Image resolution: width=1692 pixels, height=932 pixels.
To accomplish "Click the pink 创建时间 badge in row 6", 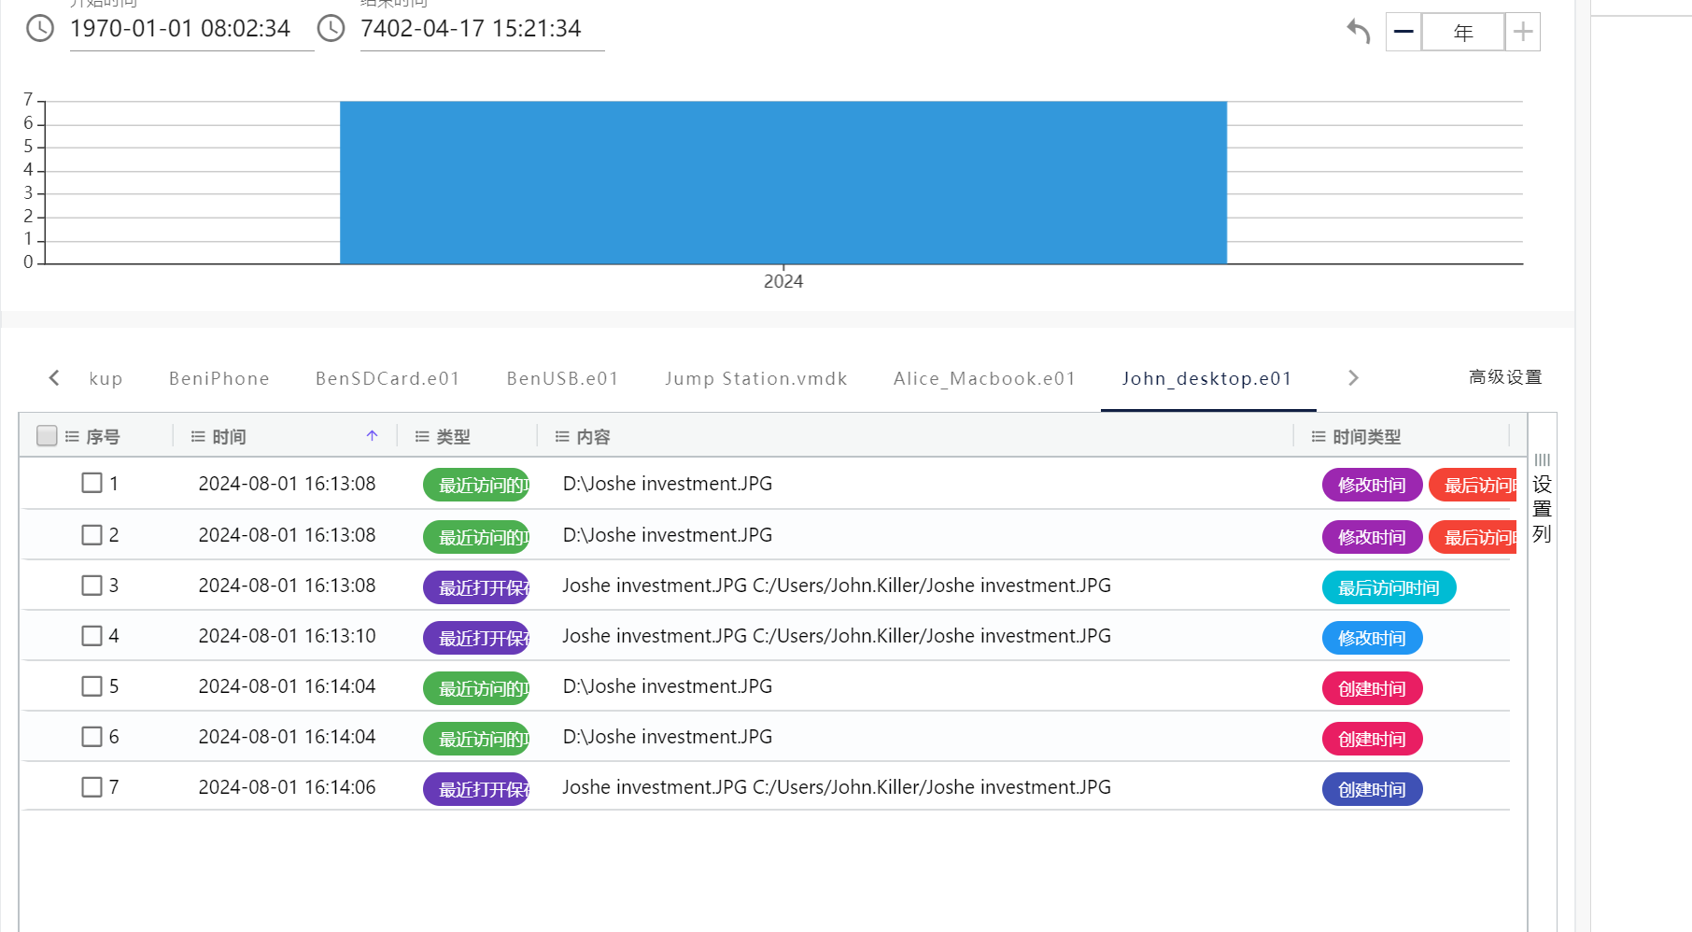I will click(1372, 739).
